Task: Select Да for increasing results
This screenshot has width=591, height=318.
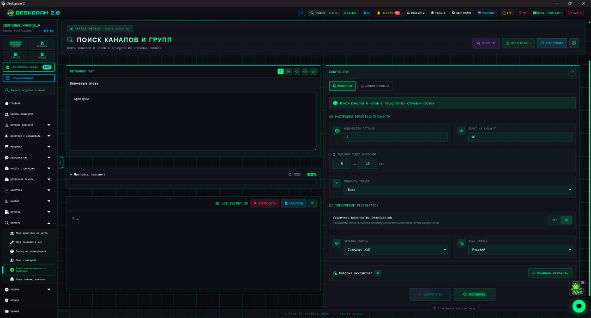Action: [567, 220]
